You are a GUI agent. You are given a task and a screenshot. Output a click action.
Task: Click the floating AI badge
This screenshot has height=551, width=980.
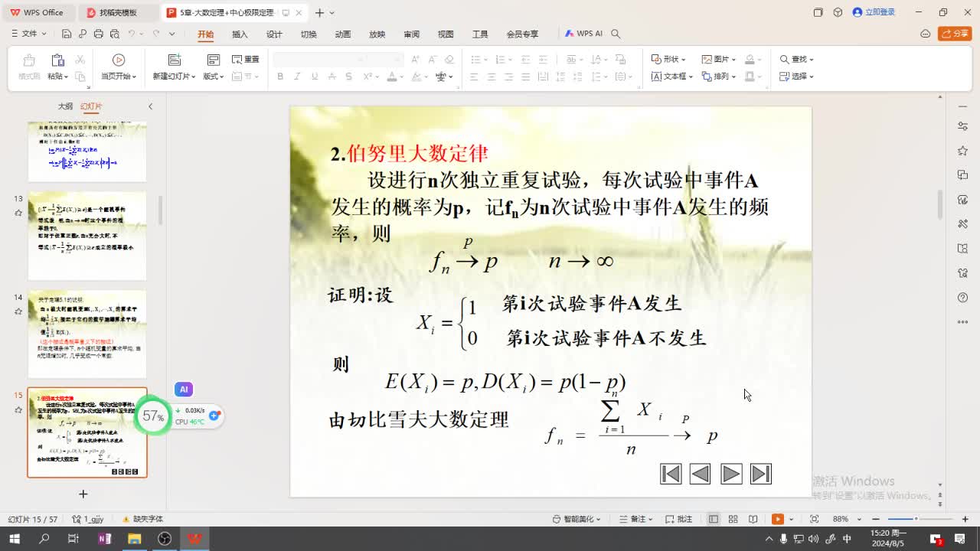coord(184,390)
